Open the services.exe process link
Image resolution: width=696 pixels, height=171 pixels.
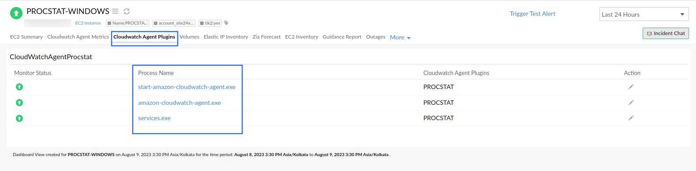click(x=154, y=118)
